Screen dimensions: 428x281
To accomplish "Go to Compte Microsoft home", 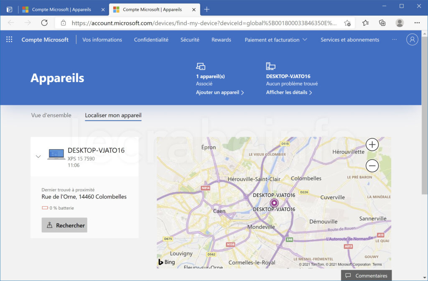I will point(45,40).
